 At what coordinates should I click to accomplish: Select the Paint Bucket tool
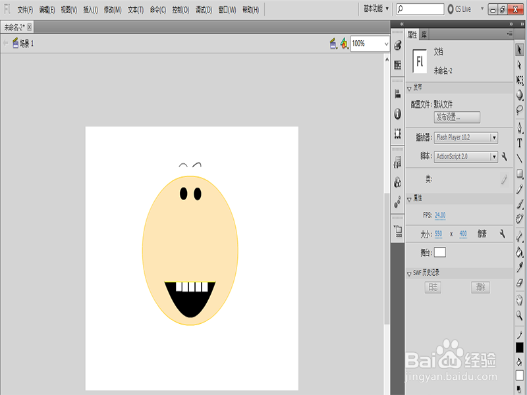520,251
